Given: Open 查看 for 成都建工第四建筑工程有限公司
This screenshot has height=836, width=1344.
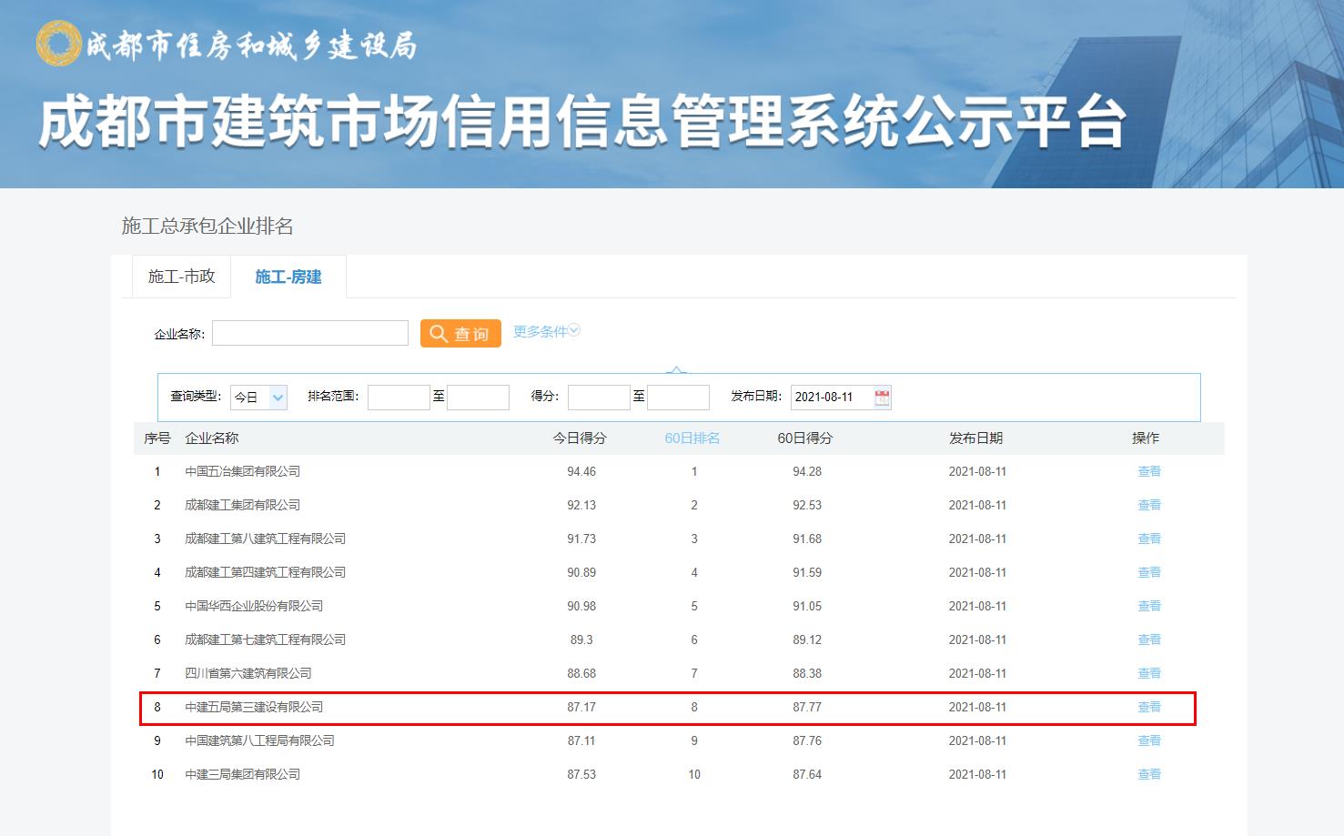Looking at the screenshot, I should click(1149, 572).
